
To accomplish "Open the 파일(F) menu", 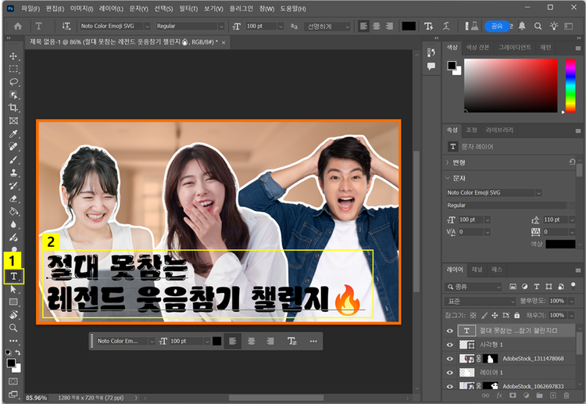I will pos(30,9).
